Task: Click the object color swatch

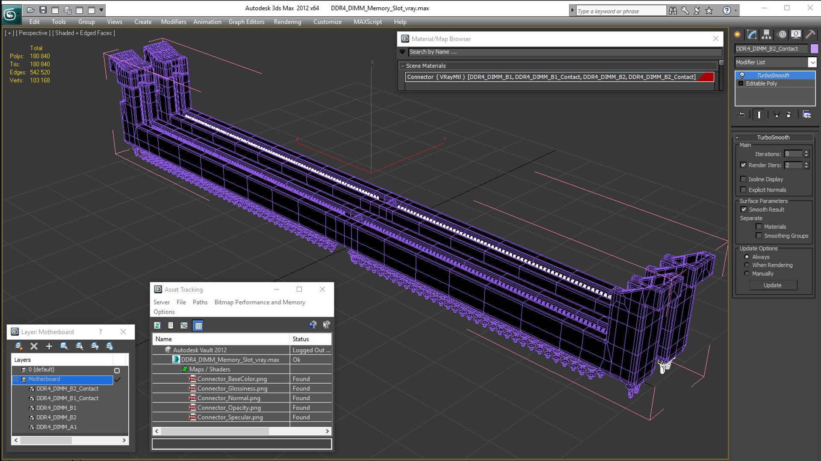Action: coord(814,49)
